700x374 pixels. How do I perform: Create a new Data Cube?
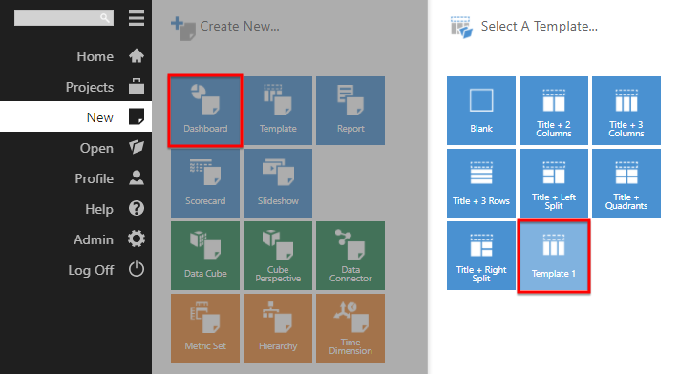point(205,256)
